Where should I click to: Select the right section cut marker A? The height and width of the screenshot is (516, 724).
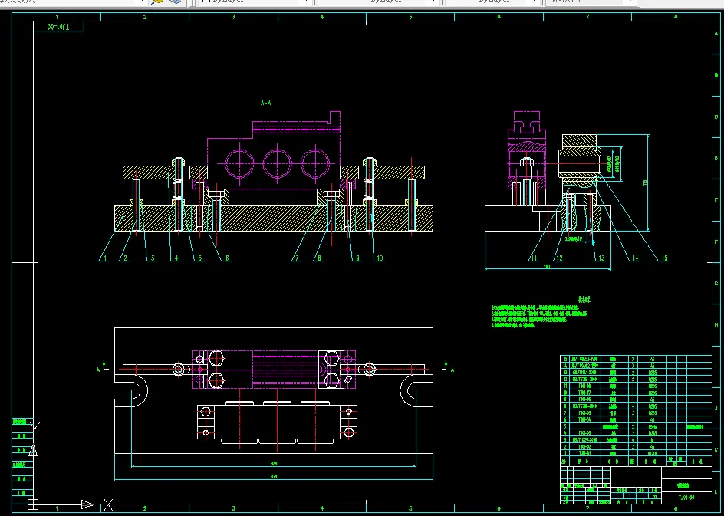[447, 366]
